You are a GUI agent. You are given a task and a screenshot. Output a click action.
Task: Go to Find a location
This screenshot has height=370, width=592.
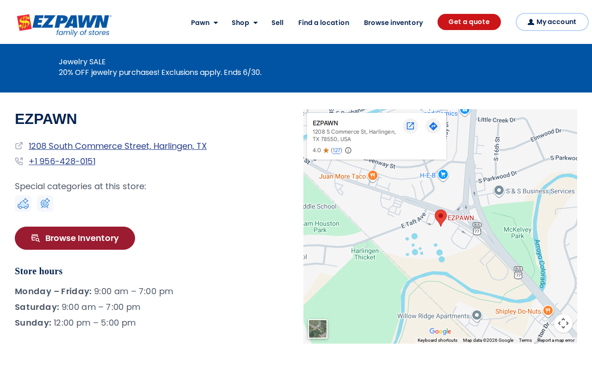(x=324, y=23)
